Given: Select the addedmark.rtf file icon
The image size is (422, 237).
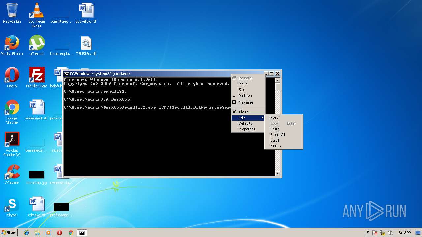Looking at the screenshot, I should click(36, 110).
